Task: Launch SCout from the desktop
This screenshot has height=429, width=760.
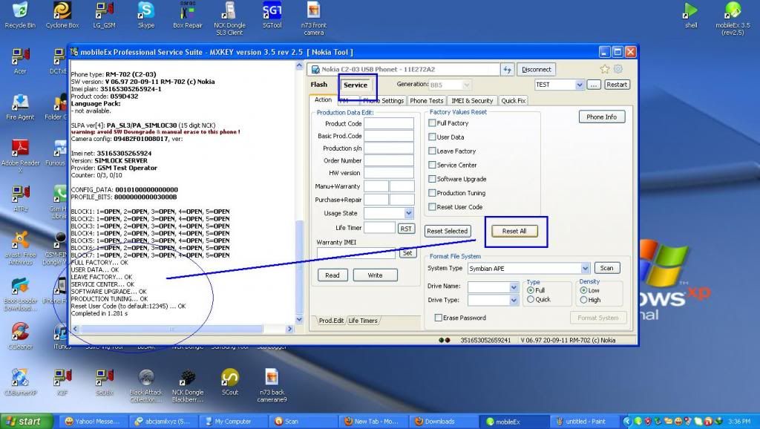Action: click(x=230, y=382)
